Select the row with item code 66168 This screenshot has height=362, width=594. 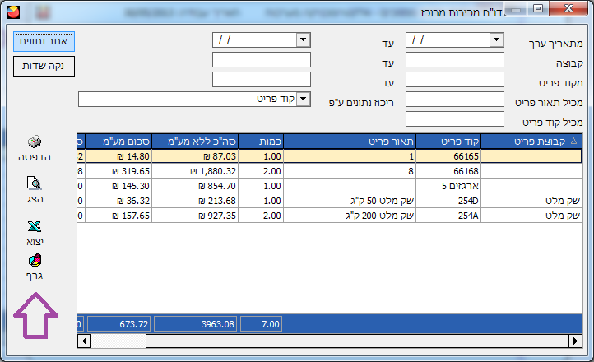coord(448,170)
